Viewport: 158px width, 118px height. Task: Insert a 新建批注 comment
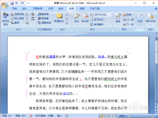coord(59,18)
